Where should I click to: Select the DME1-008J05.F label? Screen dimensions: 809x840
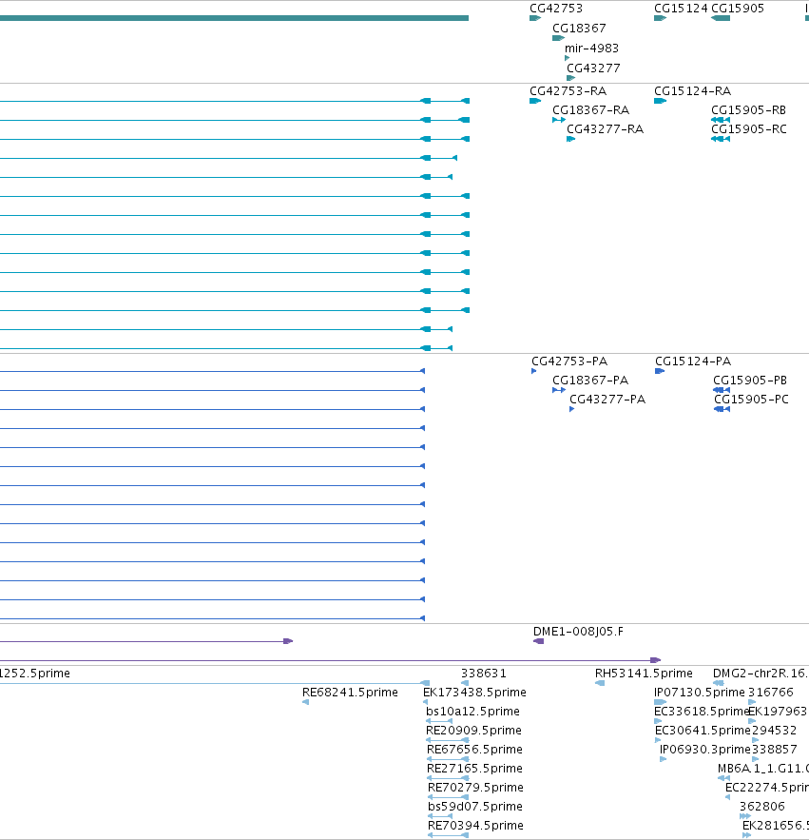pyautogui.click(x=578, y=632)
